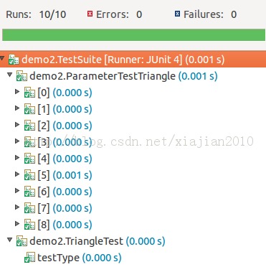Expand the [1] test entry
The width and height of the screenshot is (266, 267).
(x=17, y=108)
